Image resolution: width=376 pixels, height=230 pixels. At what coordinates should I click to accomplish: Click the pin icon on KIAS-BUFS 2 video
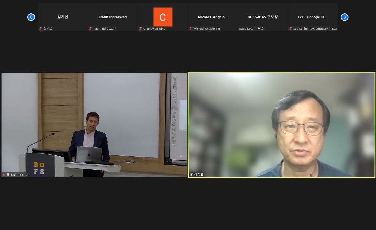click(8, 175)
